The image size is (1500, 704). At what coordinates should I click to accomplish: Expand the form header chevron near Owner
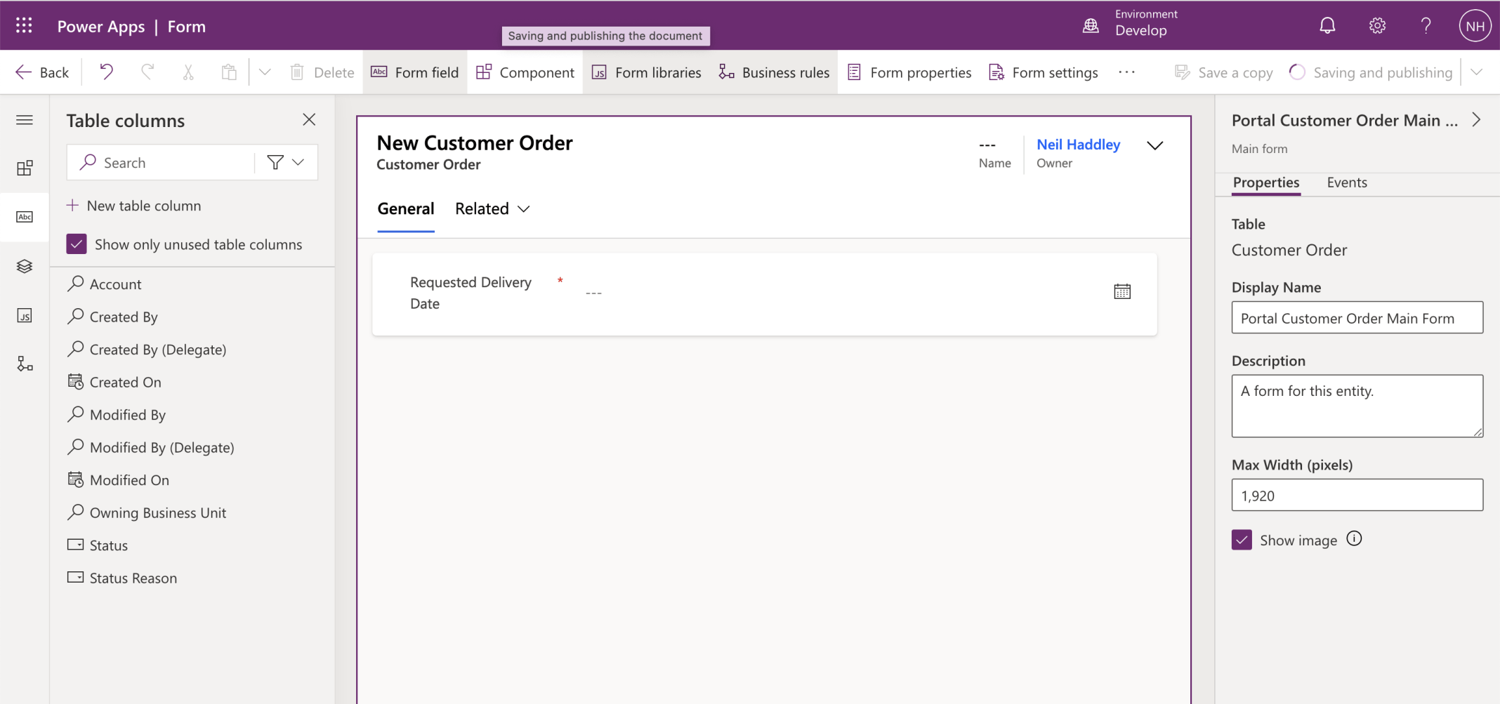tap(1154, 145)
